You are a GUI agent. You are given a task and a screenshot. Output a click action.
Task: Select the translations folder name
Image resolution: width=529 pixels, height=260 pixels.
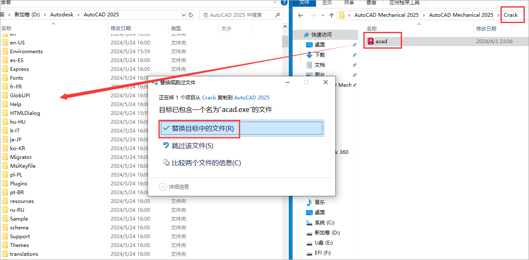24,254
